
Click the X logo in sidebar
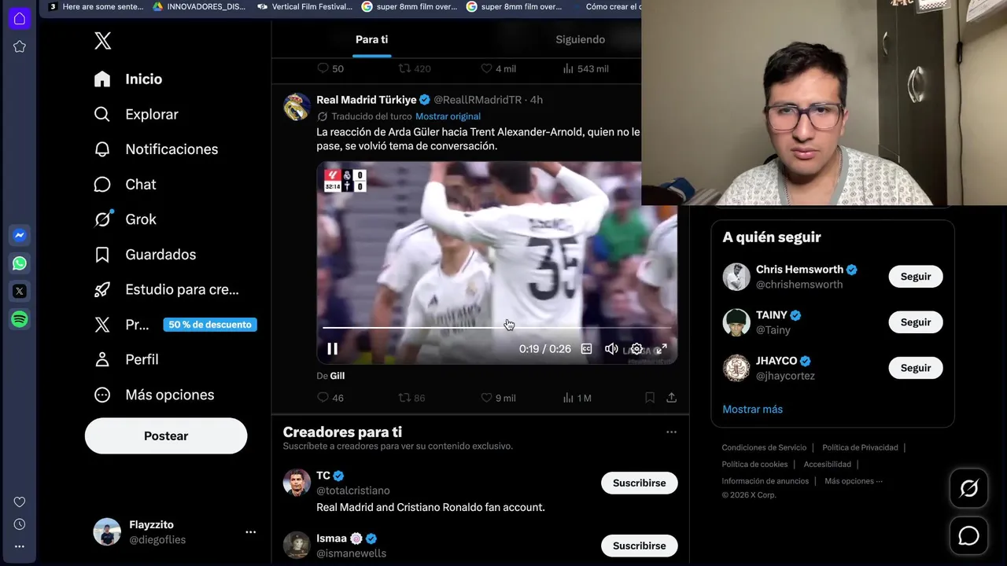pos(103,41)
